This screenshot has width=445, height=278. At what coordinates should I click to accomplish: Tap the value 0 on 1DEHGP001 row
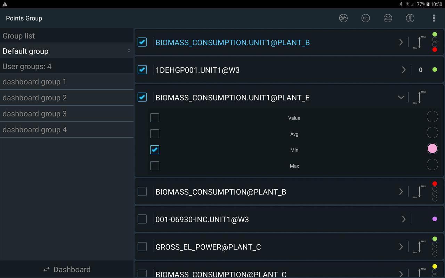tap(421, 70)
